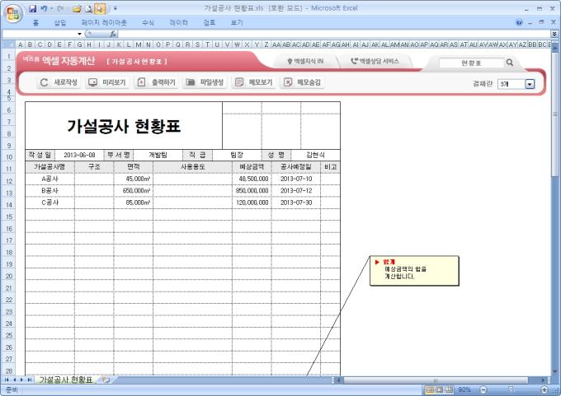Screen dimensions: 561x396
Task: Click the date cell 2013-07-30
Action: pos(296,203)
